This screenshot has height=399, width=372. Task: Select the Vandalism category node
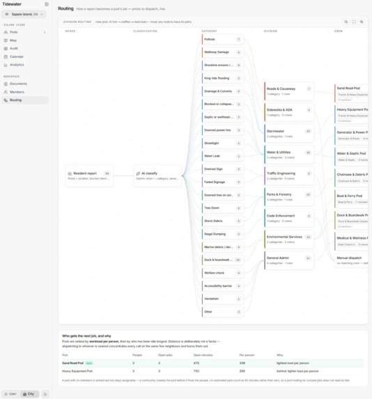222,299
